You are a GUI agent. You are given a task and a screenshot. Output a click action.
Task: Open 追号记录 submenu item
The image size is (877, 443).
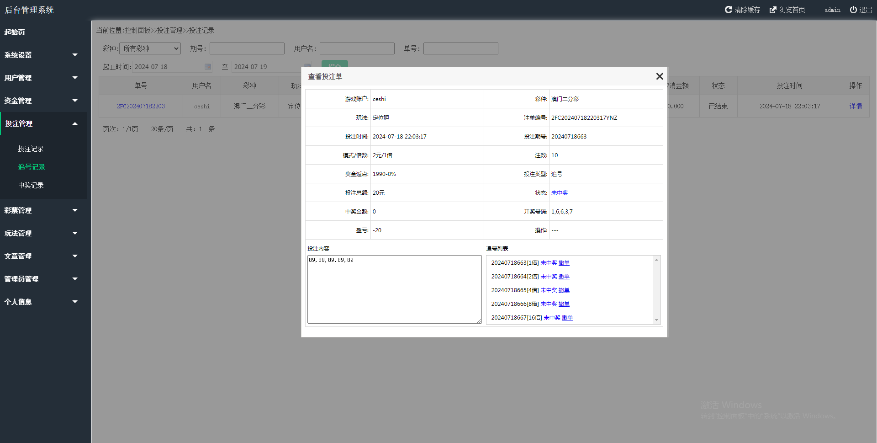32,167
